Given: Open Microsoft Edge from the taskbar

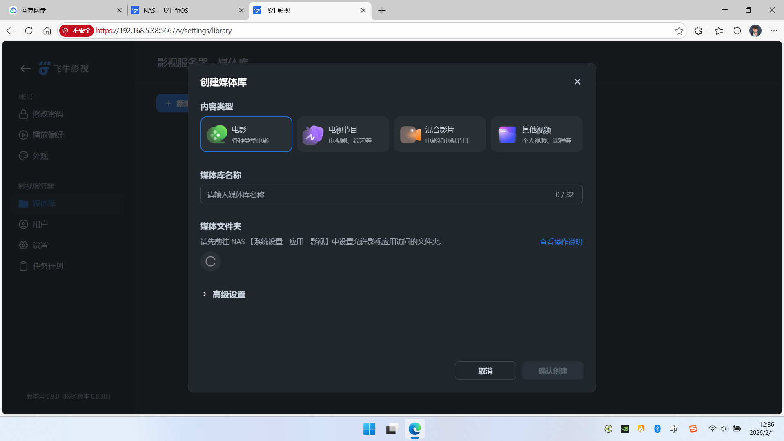Looking at the screenshot, I should (x=414, y=429).
